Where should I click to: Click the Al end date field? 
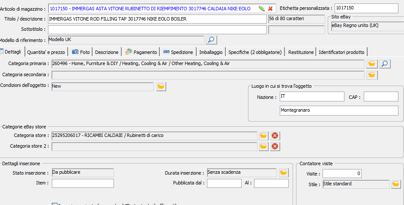click(x=271, y=183)
